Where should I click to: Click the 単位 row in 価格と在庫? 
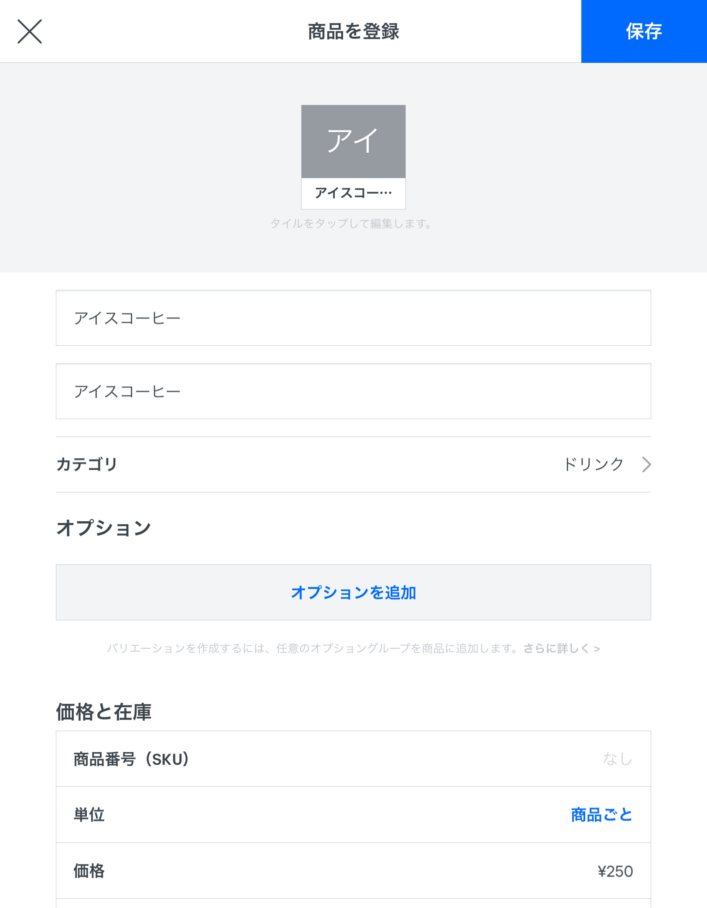click(x=353, y=814)
